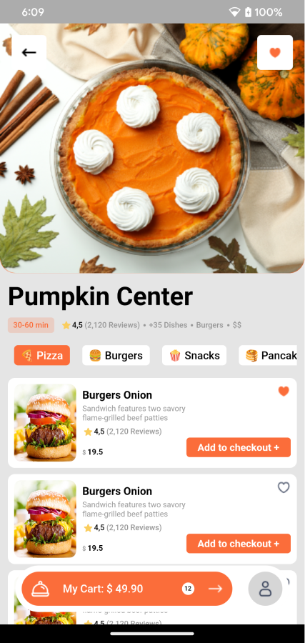Screen dimensions: 305x643
Task: Choose the Pancakes category chip
Action: 268,355
